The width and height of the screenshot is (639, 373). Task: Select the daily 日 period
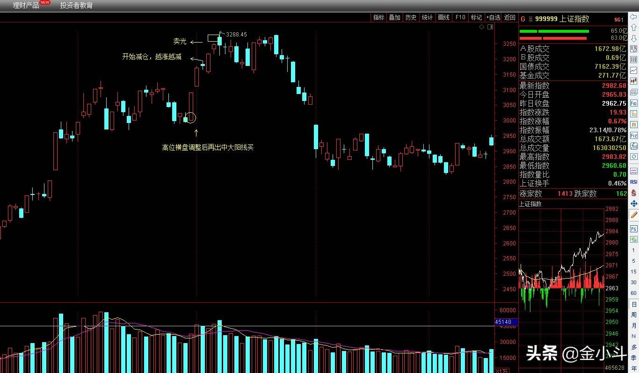tap(634, 304)
